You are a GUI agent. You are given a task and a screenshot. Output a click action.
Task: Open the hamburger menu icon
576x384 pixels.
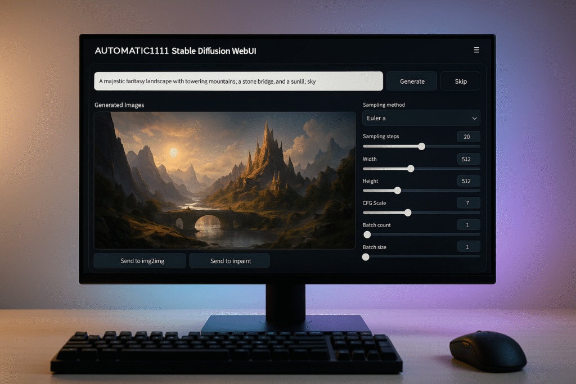pos(476,50)
